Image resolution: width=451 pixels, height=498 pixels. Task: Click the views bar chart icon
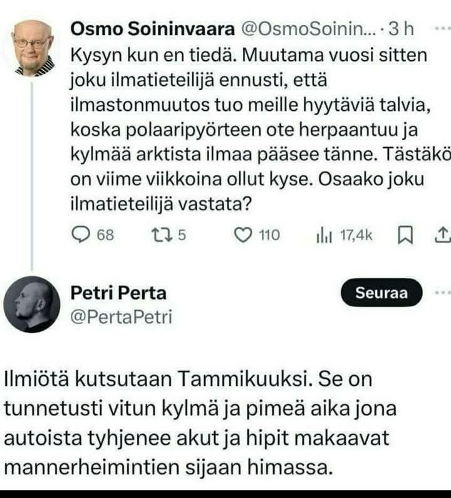tap(324, 235)
